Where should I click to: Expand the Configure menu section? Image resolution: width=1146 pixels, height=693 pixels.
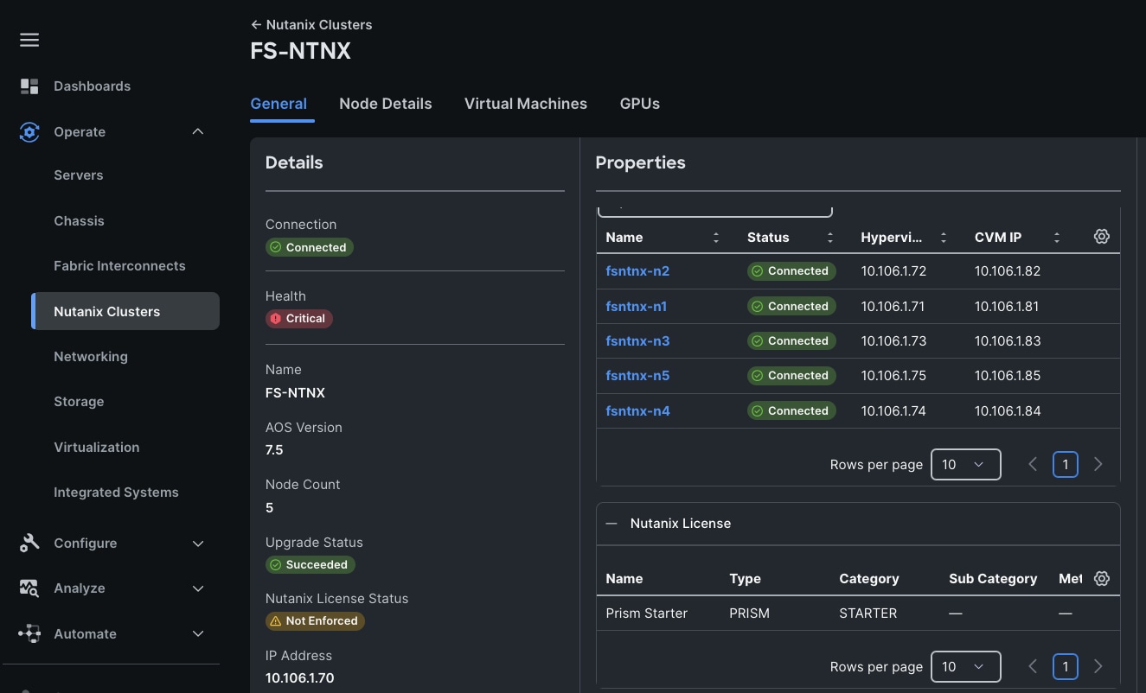tap(198, 544)
